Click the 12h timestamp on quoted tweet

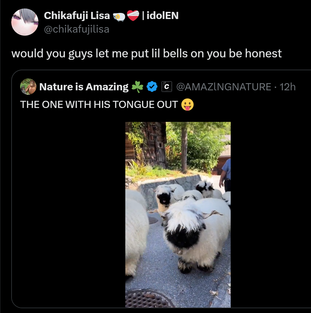pyautogui.click(x=288, y=87)
